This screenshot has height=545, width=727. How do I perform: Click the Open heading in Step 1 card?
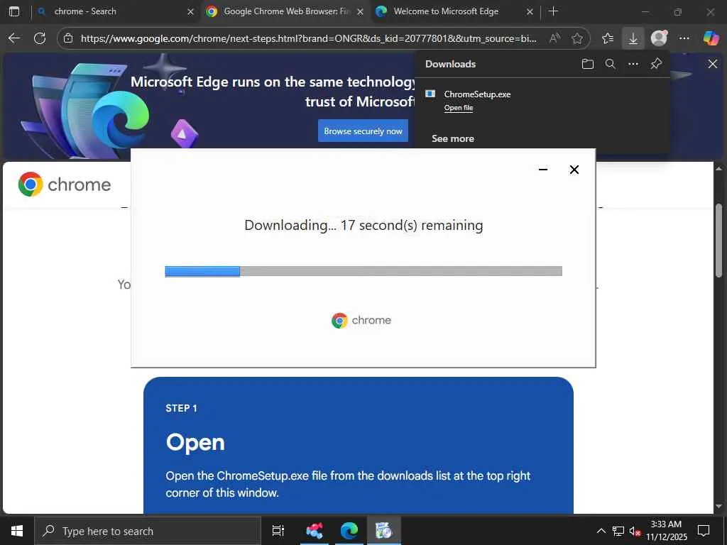point(195,443)
